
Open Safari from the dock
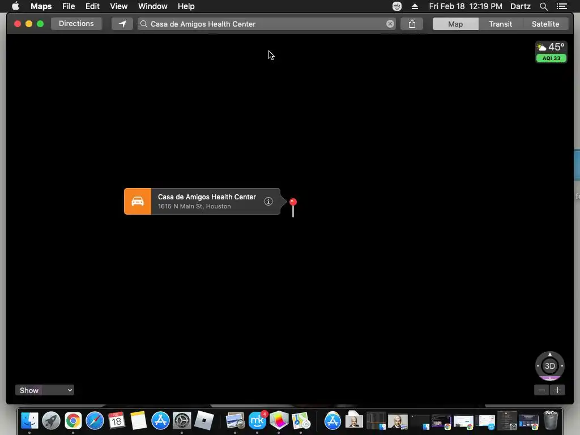click(x=95, y=421)
